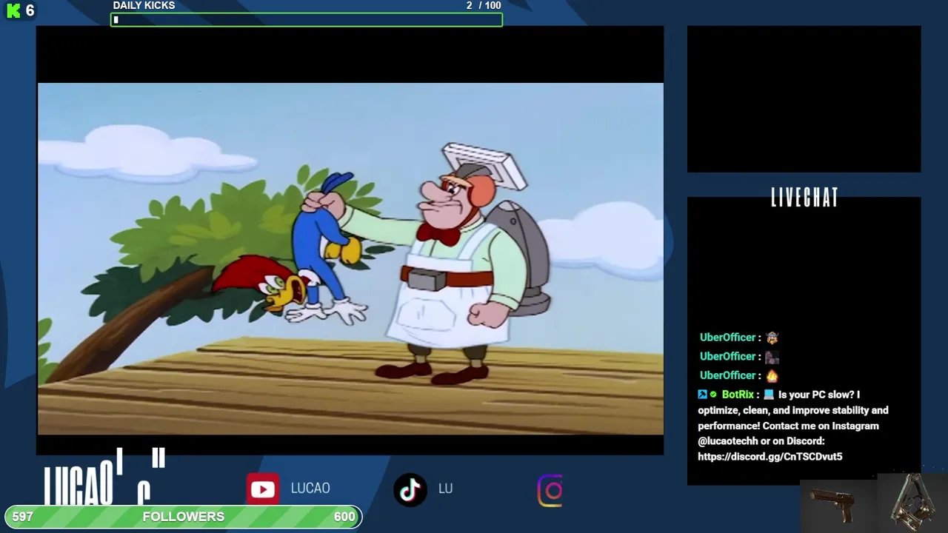Click the blue moderator badge beside BotRix
Viewport: 948px width, 533px height.
(x=702, y=395)
